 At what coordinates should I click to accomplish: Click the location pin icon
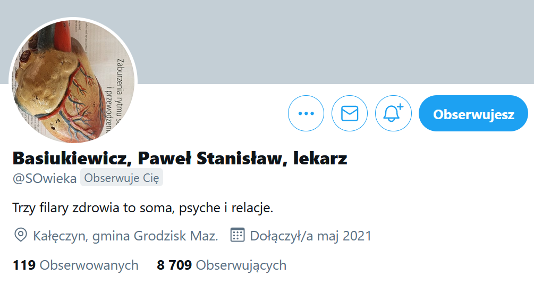(x=20, y=235)
